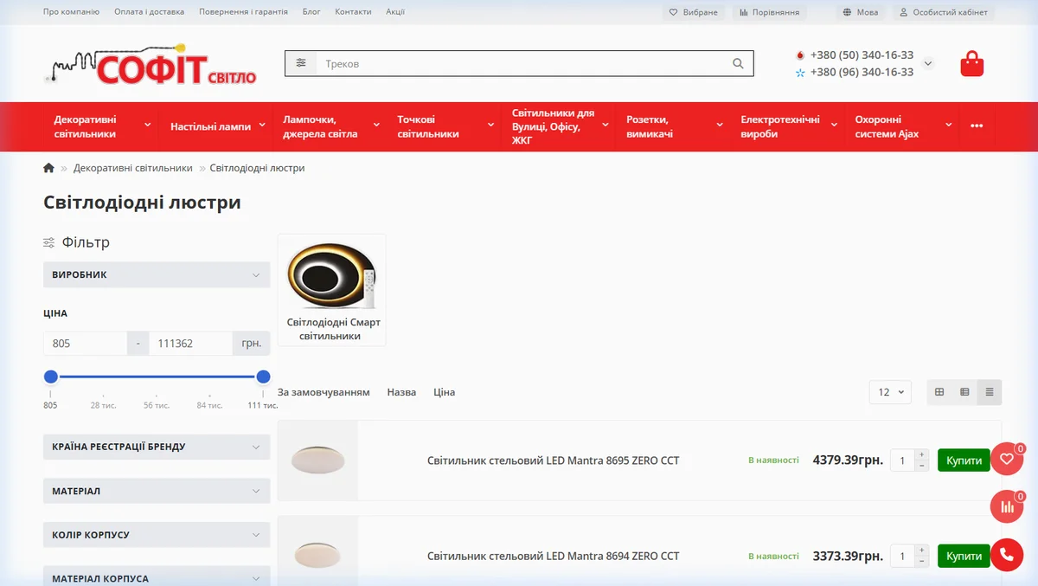This screenshot has height=586, width=1038.
Task: Open the Охоронні системи Ajax menu
Action: pyautogui.click(x=902, y=126)
